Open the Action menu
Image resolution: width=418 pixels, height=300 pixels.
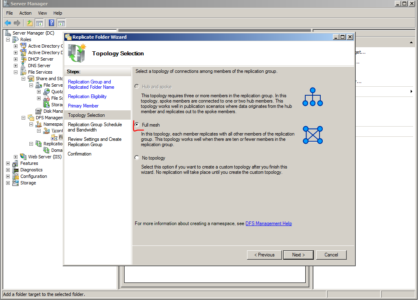click(x=25, y=13)
